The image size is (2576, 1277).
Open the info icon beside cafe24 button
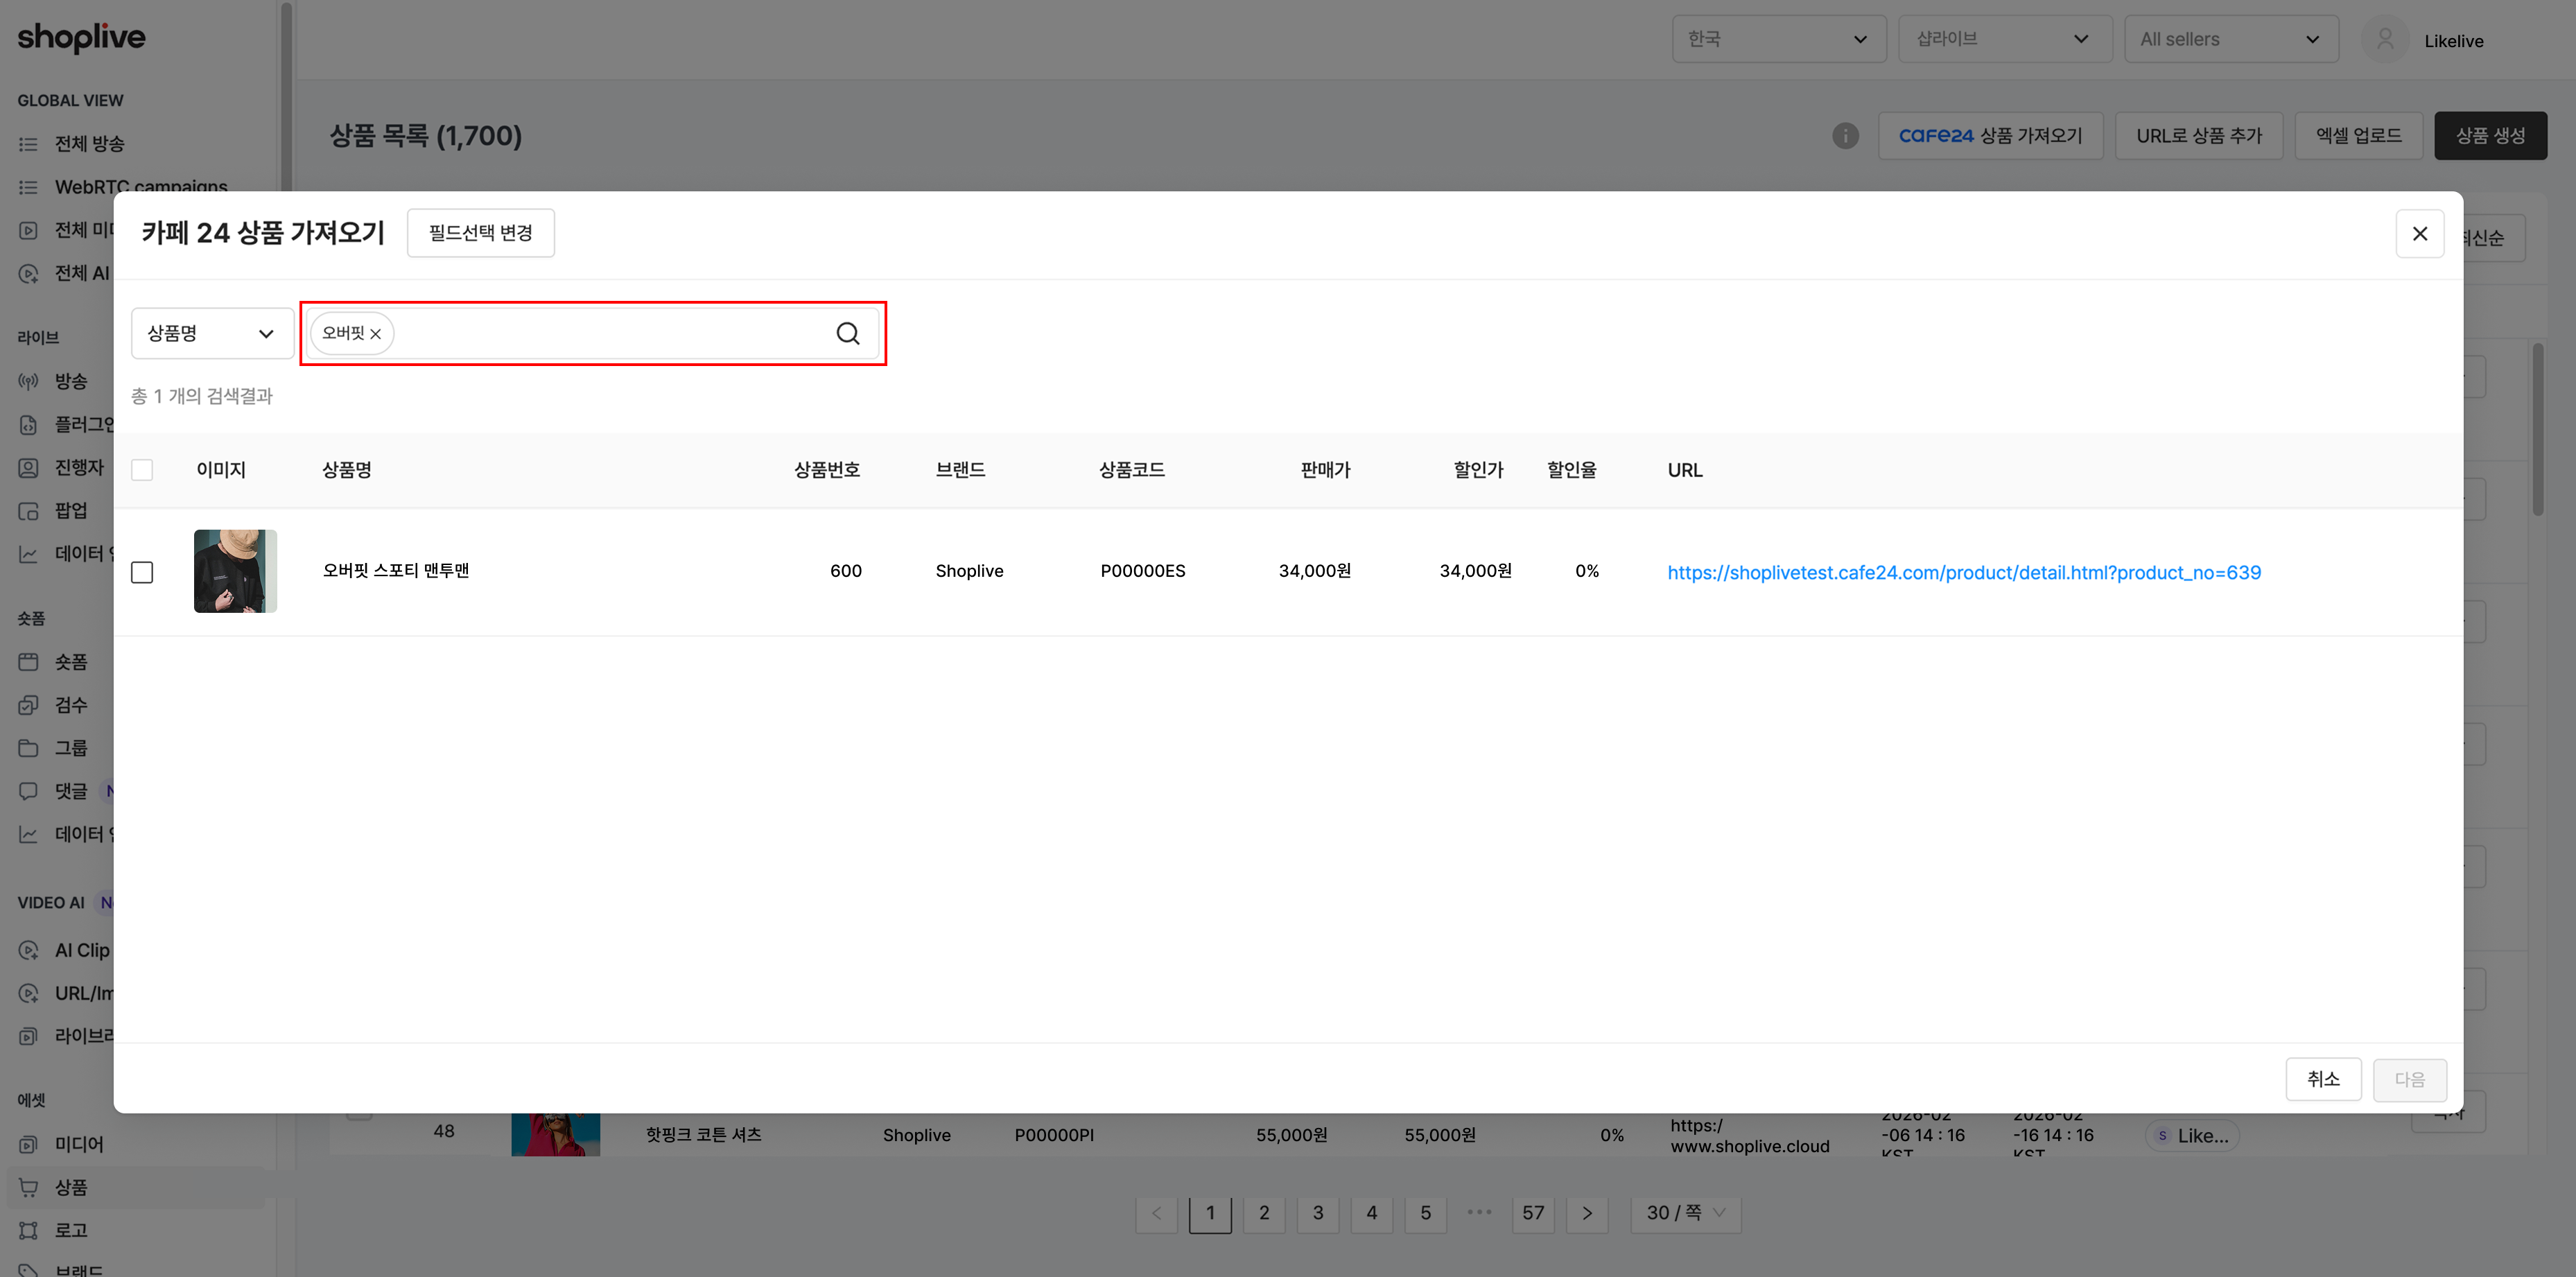[1845, 136]
